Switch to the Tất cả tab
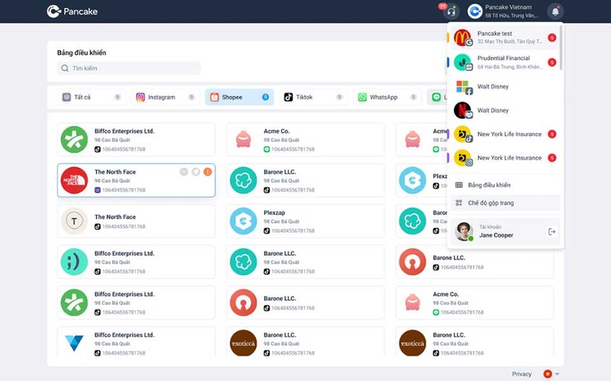This screenshot has height=381, width=611. pyautogui.click(x=91, y=97)
